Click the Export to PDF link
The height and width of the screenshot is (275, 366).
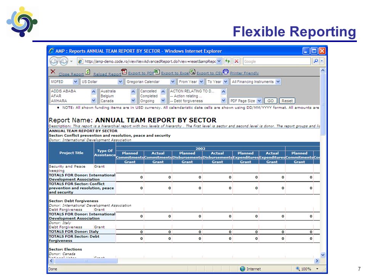tap(141, 73)
